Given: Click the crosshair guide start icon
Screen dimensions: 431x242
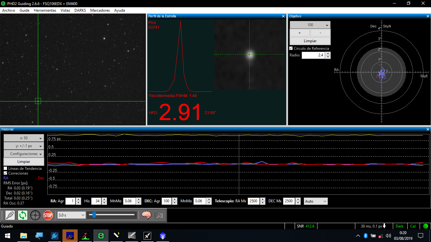Looking at the screenshot, I should pos(35,215).
